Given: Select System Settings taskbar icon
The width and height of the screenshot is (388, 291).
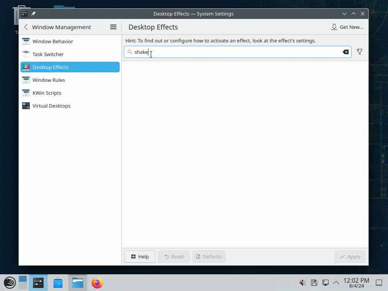Looking at the screenshot, I should pos(38,283).
